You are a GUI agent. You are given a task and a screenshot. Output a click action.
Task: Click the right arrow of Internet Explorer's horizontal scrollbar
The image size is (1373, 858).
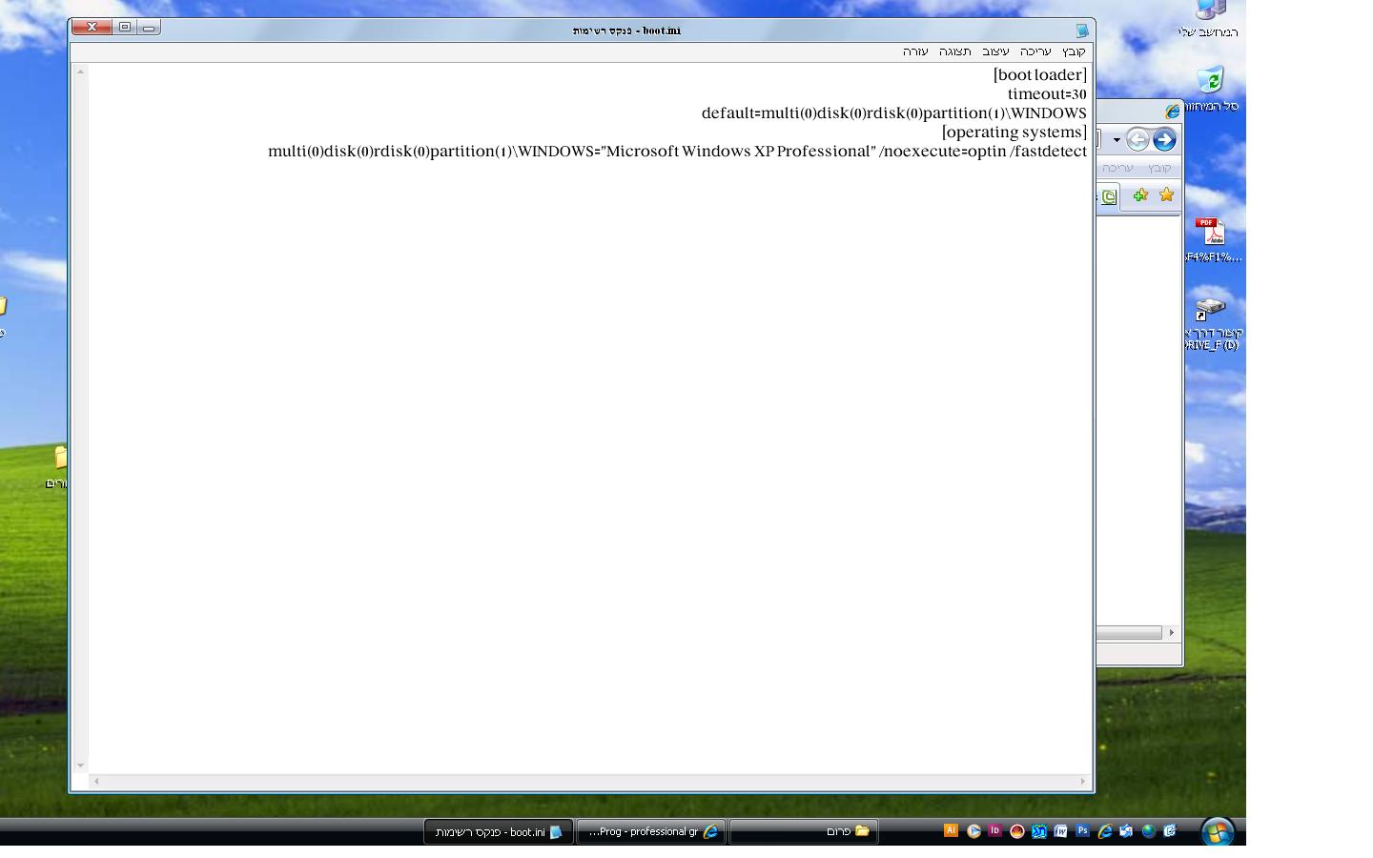(1171, 632)
